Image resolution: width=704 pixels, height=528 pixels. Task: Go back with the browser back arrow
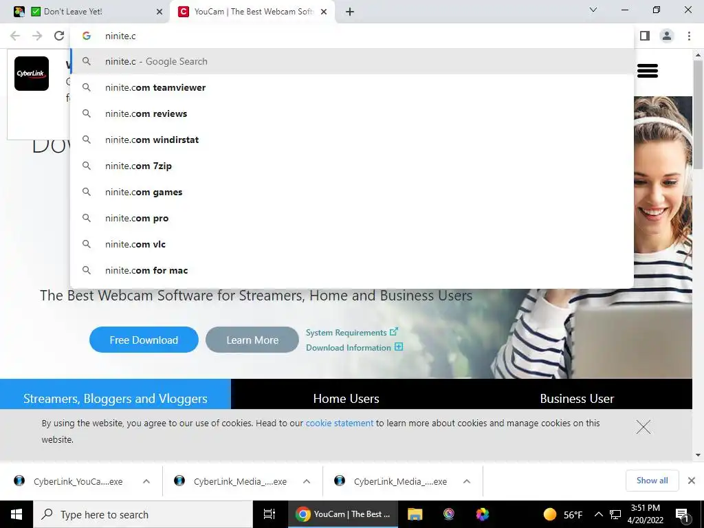[x=15, y=36]
